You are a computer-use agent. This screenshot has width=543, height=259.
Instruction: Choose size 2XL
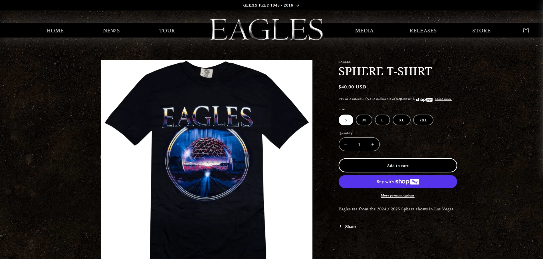pyautogui.click(x=423, y=120)
